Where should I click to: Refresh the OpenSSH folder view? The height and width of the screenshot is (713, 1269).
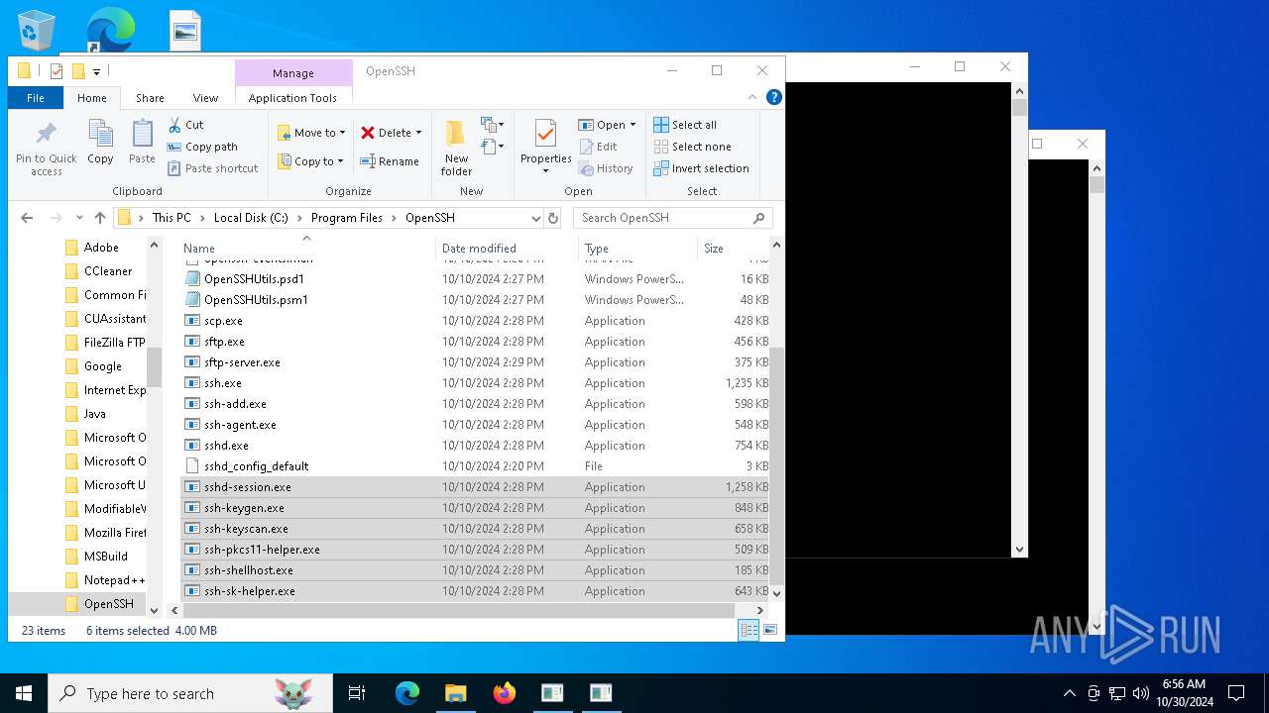coord(553,218)
